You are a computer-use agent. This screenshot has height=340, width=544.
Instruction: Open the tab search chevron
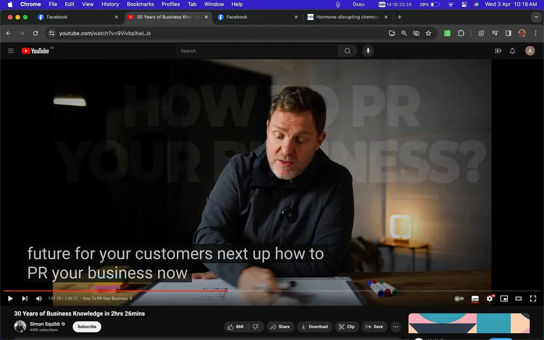click(x=537, y=17)
